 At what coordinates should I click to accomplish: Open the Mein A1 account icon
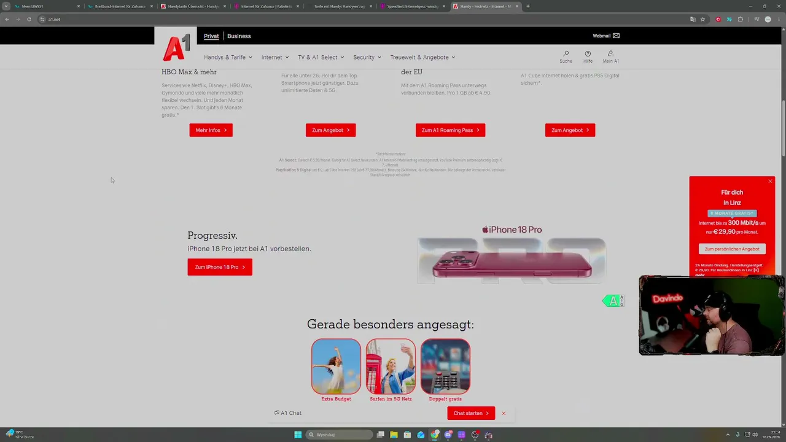[x=610, y=56]
